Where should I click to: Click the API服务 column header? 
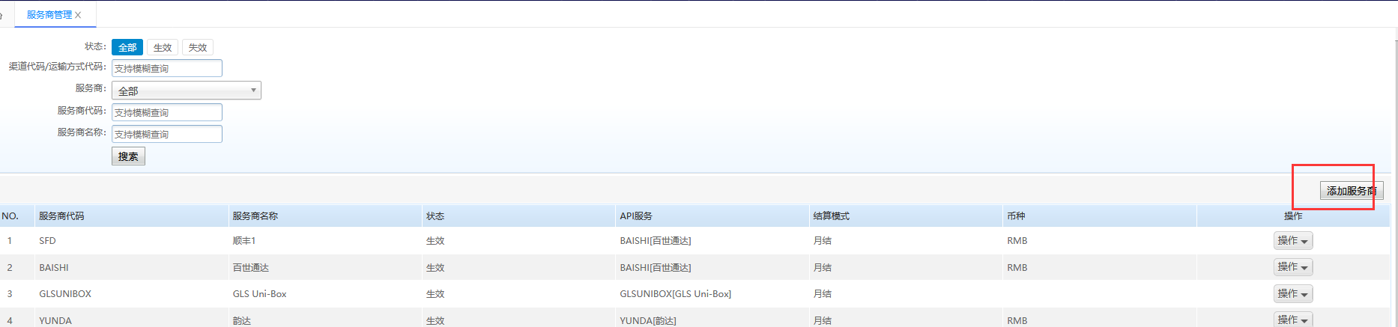(635, 216)
